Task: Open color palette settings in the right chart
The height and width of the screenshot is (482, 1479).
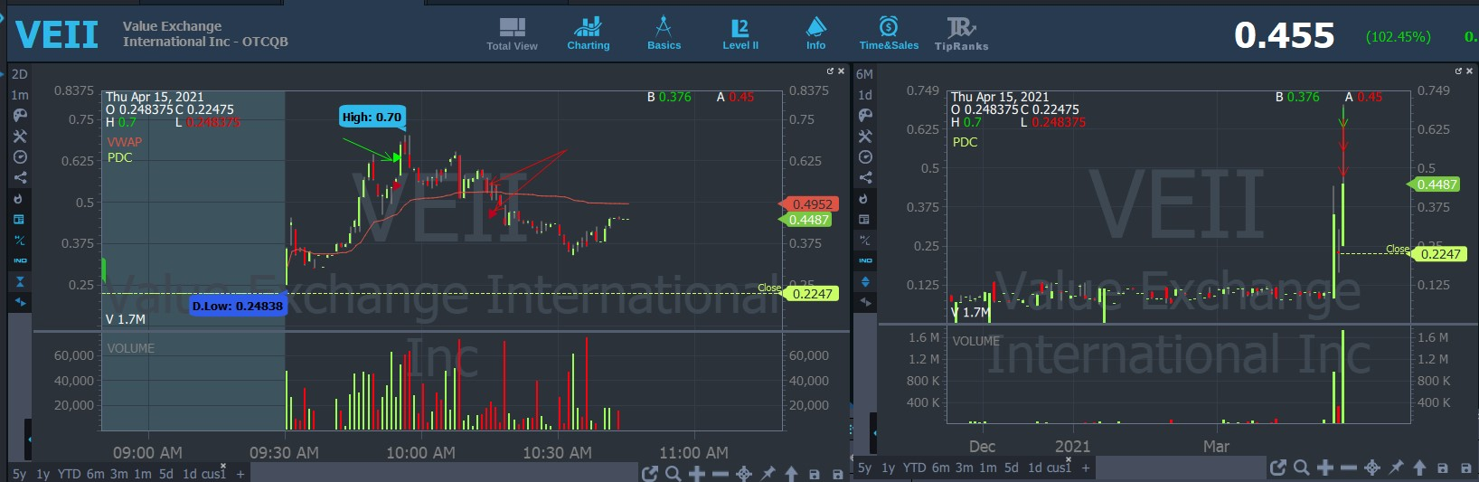Action: pyautogui.click(x=865, y=116)
